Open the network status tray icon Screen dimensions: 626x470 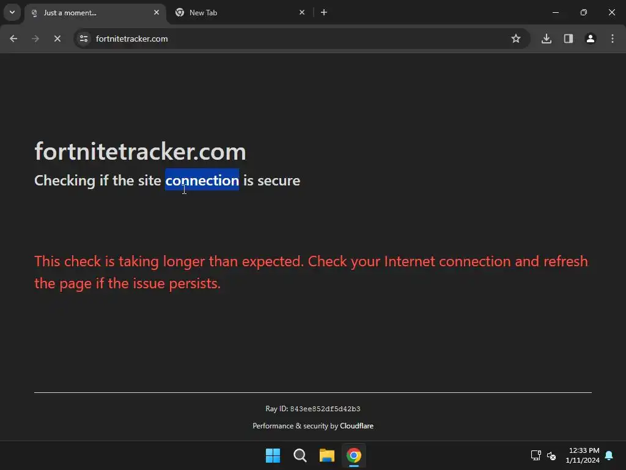click(x=536, y=455)
